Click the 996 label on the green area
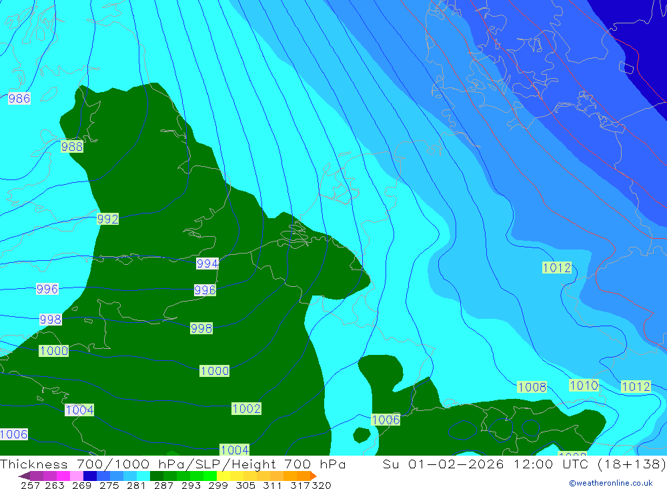667x489 pixels. pos(205,290)
